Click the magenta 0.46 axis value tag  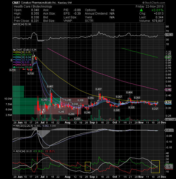pyautogui.click(x=168, y=90)
